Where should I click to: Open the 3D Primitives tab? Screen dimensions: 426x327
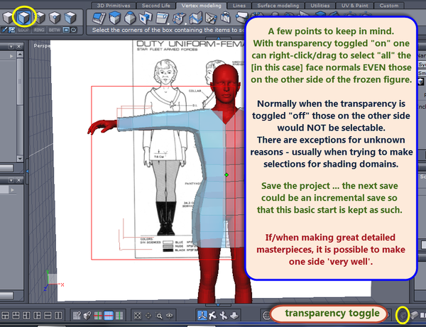pos(114,6)
